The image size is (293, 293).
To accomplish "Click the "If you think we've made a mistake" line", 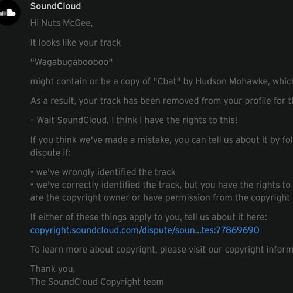I will pos(162,140).
